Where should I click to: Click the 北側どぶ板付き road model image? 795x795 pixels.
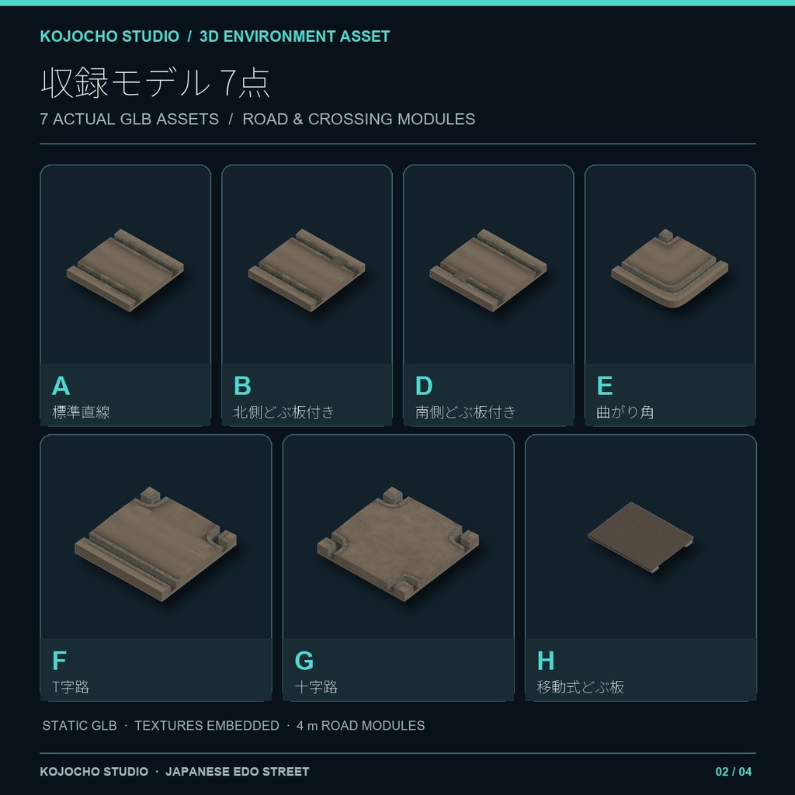(307, 270)
